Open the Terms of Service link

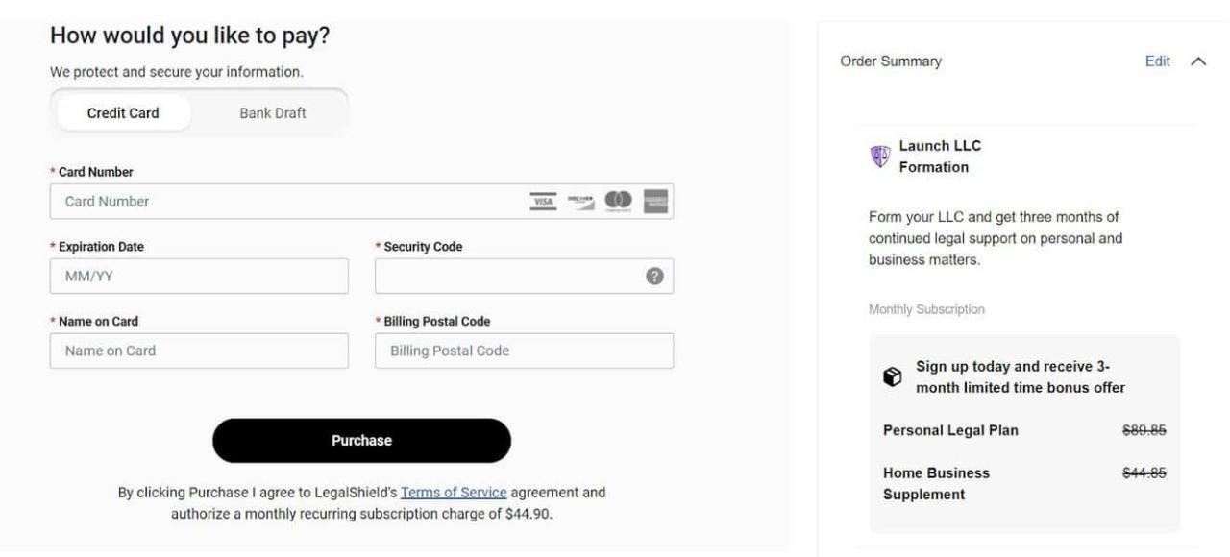coord(454,492)
